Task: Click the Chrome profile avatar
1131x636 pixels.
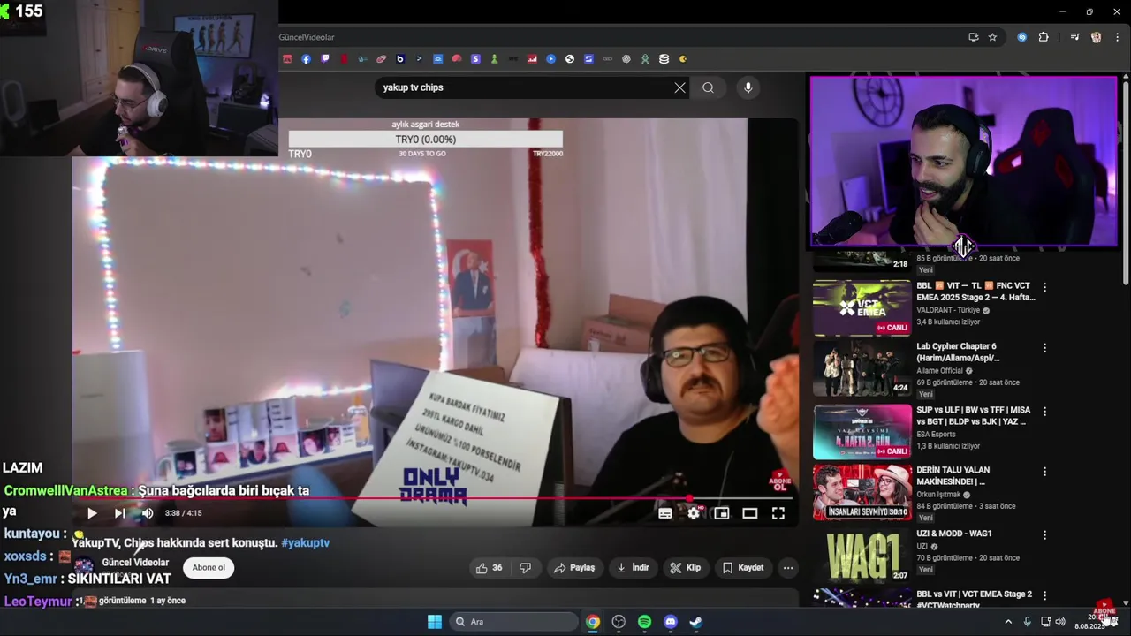Action: [1096, 37]
